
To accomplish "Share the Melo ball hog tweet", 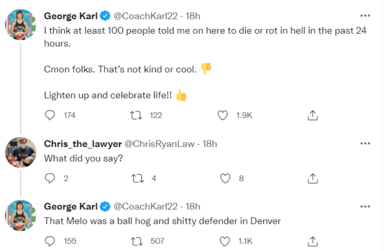I will [x=313, y=241].
